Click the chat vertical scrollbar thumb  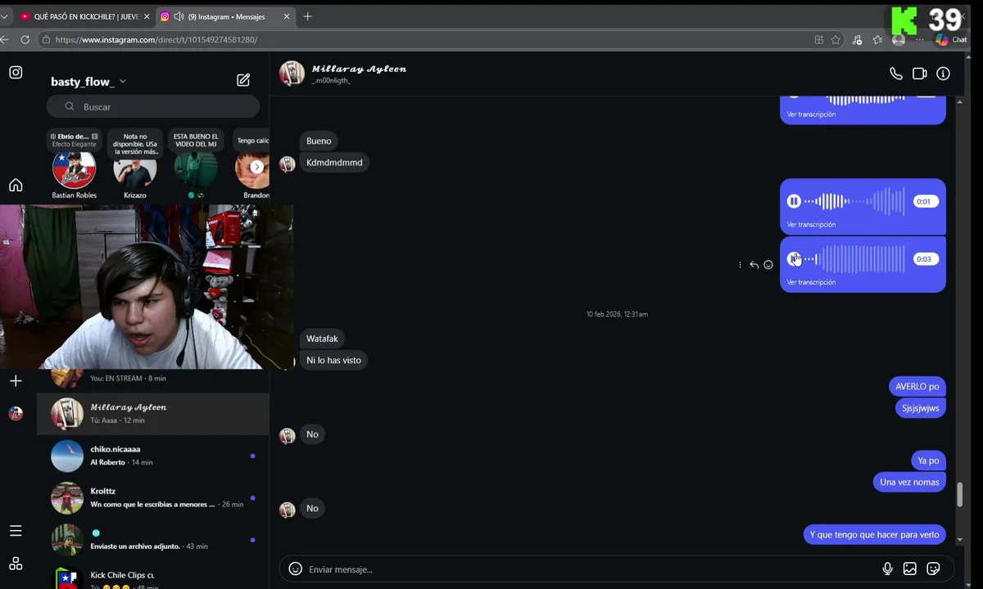(959, 495)
